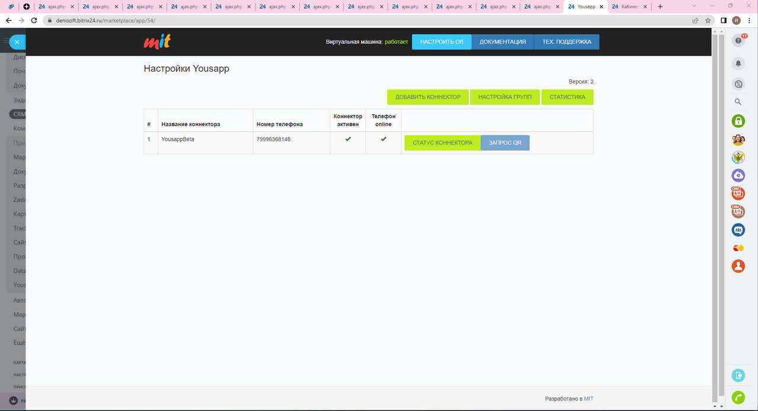This screenshot has width=758, height=411.
Task: Close the slider with the blue X
Action: (17, 43)
